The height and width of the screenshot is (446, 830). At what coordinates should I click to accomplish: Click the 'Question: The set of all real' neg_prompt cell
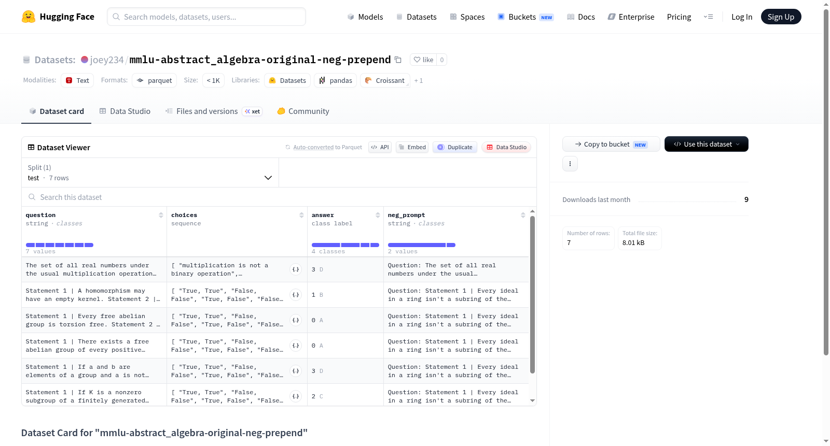456,269
